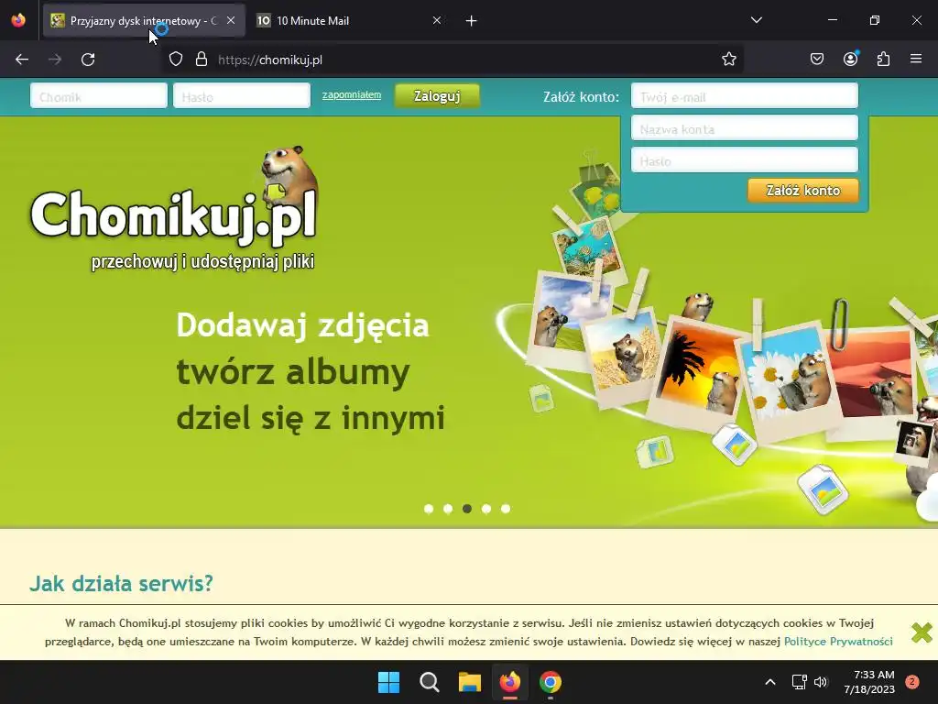Open the Windows Start menu
The width and height of the screenshot is (938, 704).
tap(388, 682)
